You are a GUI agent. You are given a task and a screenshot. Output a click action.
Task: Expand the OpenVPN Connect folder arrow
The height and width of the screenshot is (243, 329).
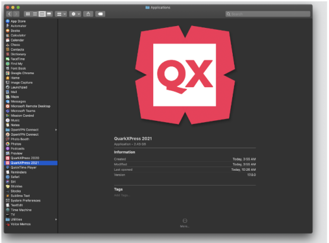(x=56, y=130)
